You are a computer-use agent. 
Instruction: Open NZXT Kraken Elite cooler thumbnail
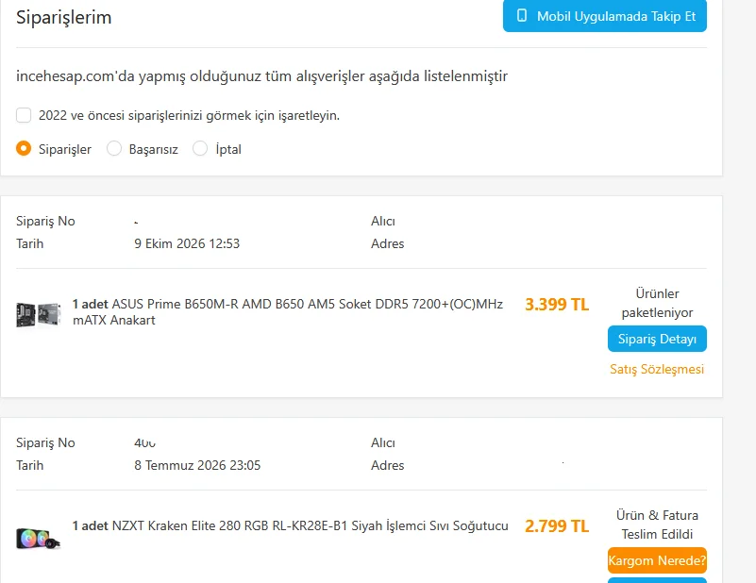point(39,539)
